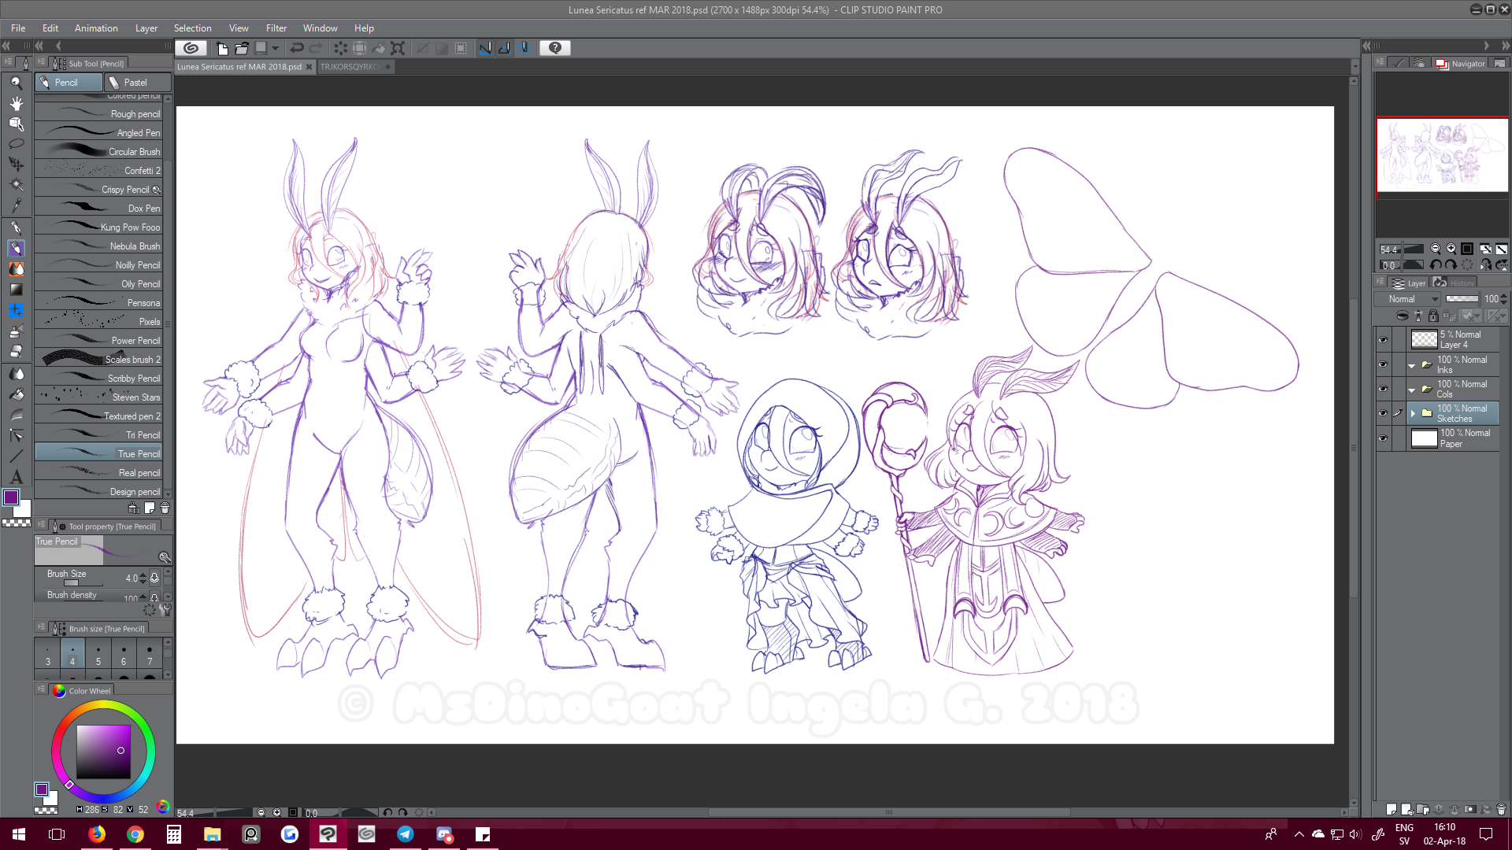This screenshot has width=1512, height=850.
Task: Select the Eyedropper tool
Action: tap(16, 205)
